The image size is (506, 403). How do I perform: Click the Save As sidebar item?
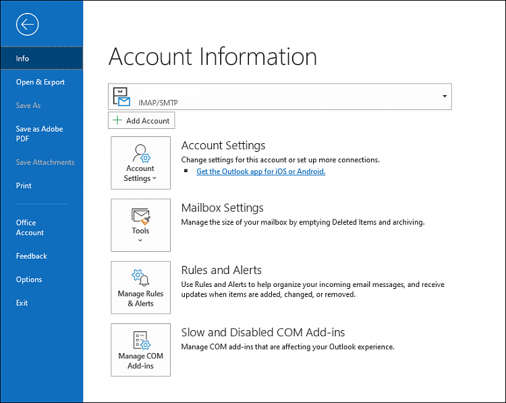click(x=28, y=105)
